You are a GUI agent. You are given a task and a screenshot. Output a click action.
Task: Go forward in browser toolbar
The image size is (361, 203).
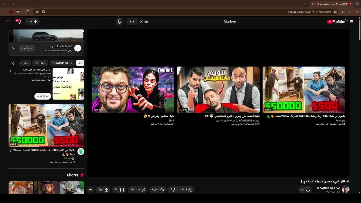(x=350, y=12)
